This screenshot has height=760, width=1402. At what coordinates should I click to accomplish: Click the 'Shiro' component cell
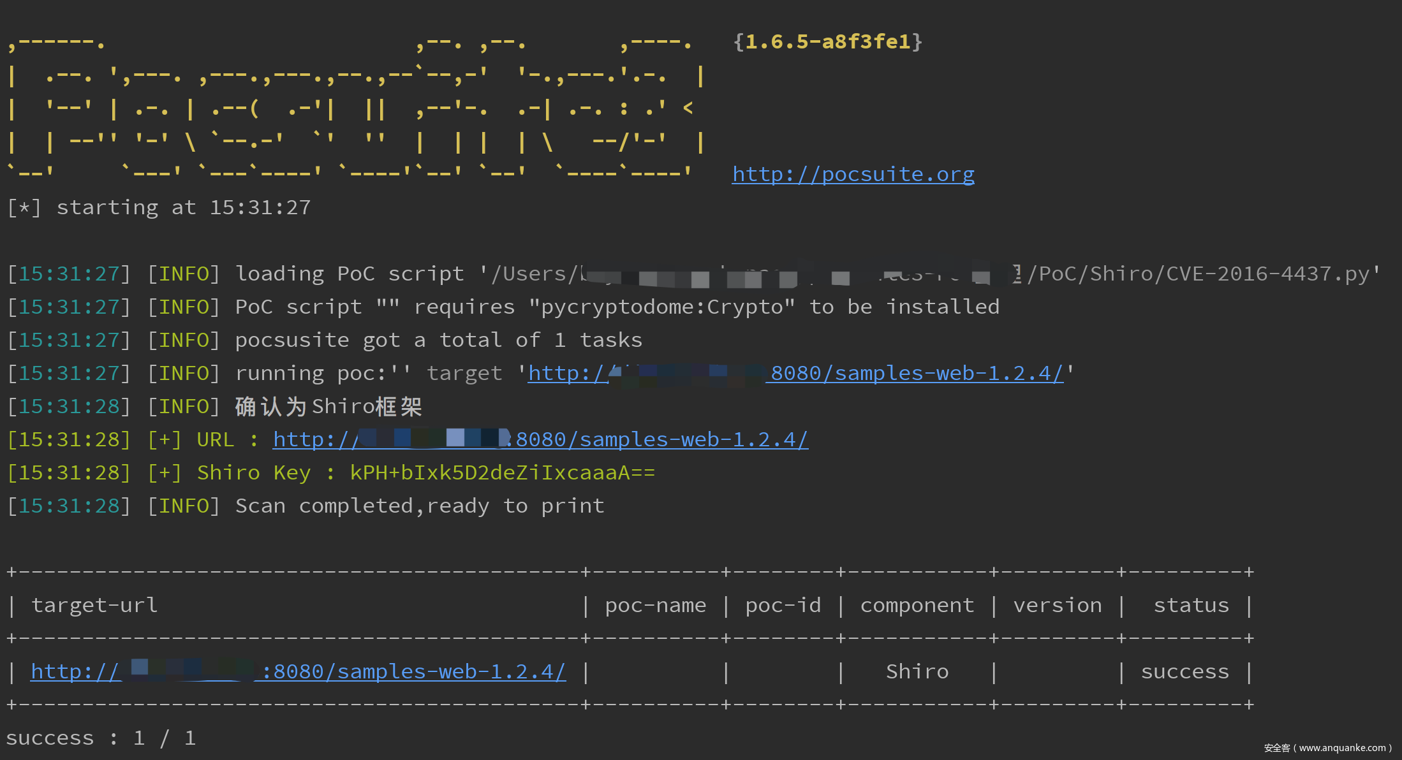click(x=917, y=671)
